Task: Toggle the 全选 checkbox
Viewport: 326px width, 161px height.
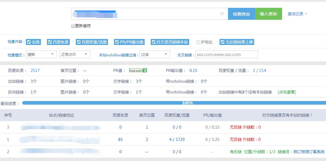Action: [x=29, y=42]
